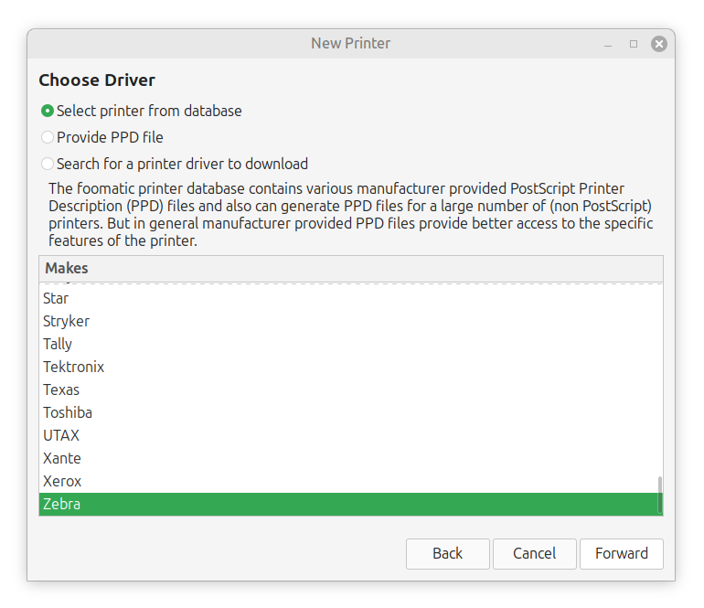The image size is (704, 608).
Task: Choose UTAX in the Makes list
Action: tap(61, 435)
